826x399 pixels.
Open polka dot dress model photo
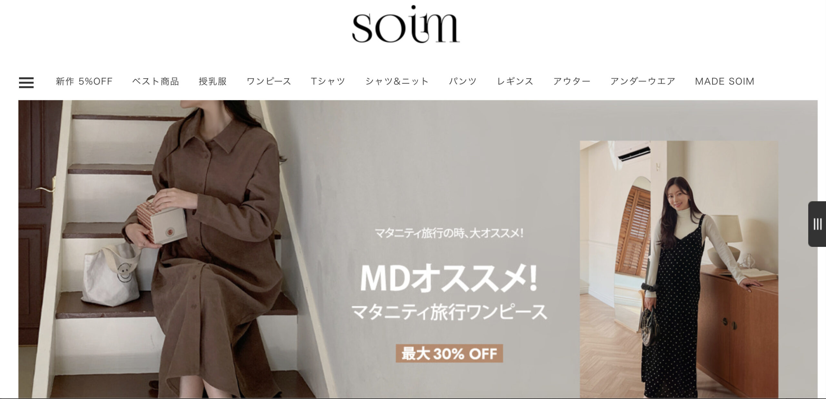pos(679,269)
